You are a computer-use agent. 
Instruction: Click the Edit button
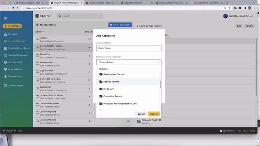tap(239, 26)
